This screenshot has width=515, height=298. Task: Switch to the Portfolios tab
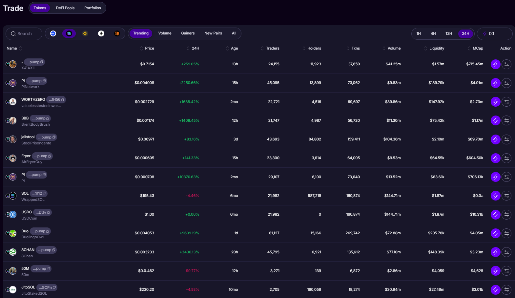pyautogui.click(x=93, y=8)
